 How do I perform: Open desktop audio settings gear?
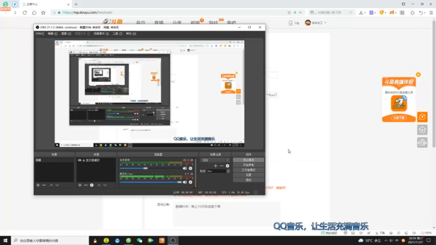click(190, 168)
